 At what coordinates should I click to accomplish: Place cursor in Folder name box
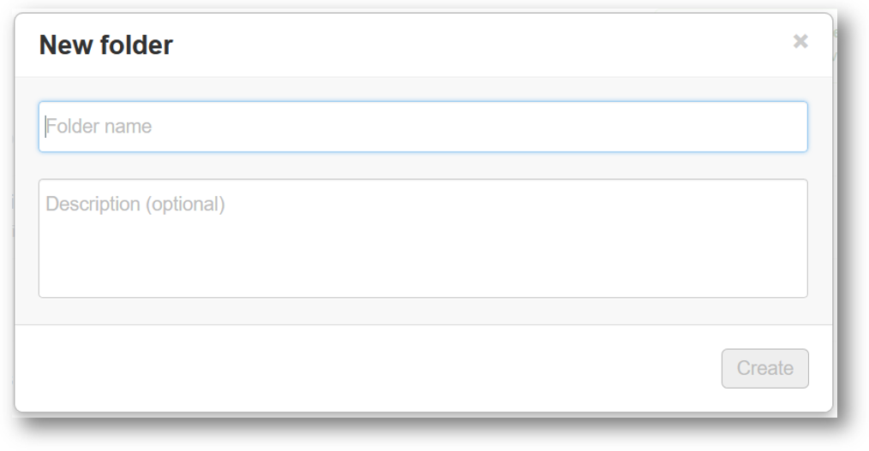[423, 127]
